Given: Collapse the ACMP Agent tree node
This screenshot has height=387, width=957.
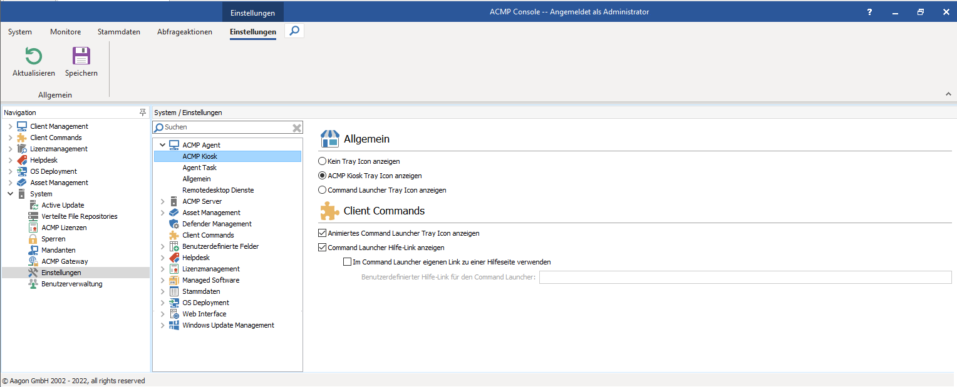Looking at the screenshot, I should (x=163, y=145).
